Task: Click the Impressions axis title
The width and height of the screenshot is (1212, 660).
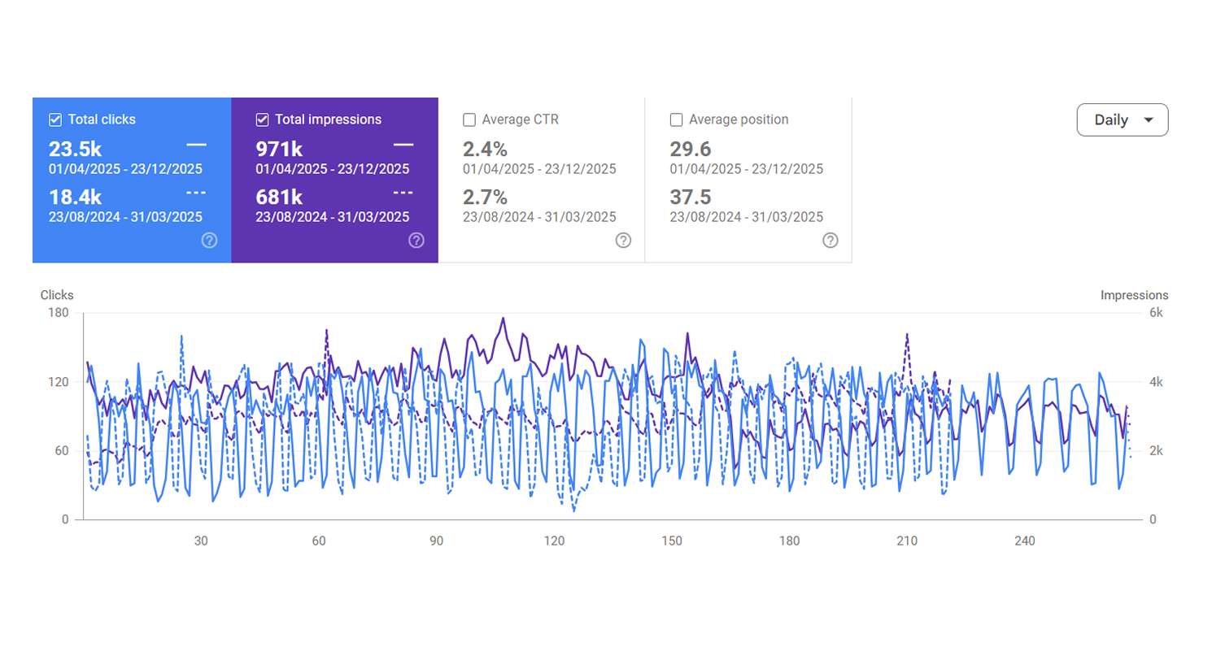Action: 1134,295
